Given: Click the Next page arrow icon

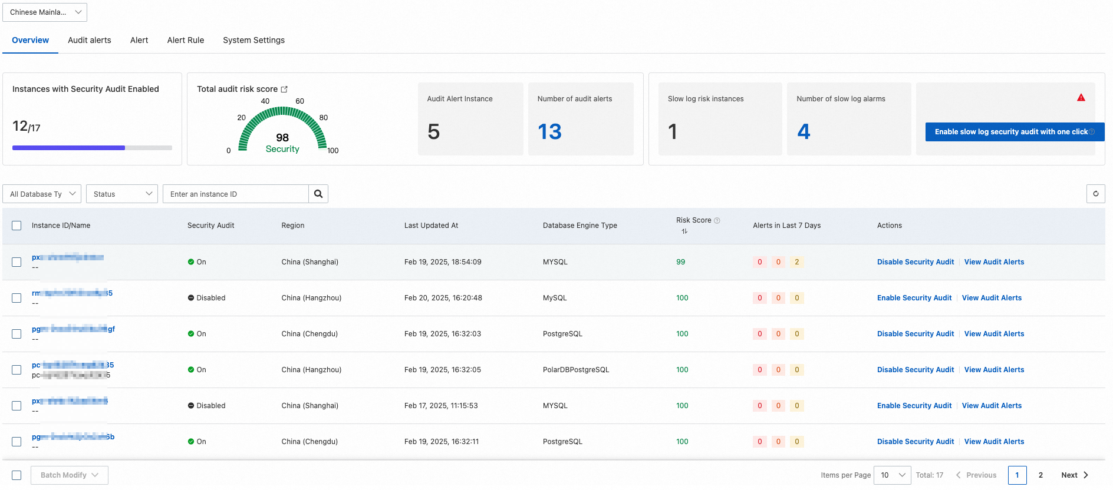Looking at the screenshot, I should (1086, 475).
